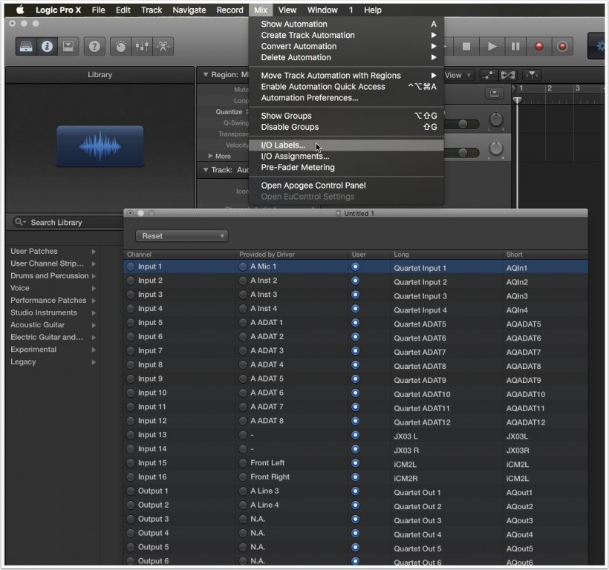
Task: Click the first track's pan knob
Action: [x=495, y=119]
